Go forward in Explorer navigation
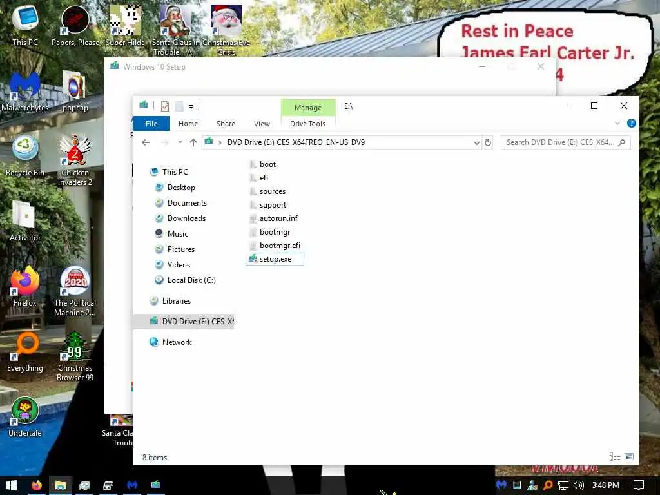The height and width of the screenshot is (495, 660). [165, 142]
